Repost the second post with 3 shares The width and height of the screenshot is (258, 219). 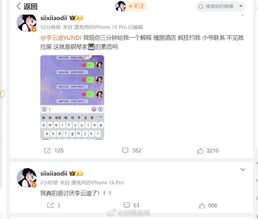click(54, 205)
